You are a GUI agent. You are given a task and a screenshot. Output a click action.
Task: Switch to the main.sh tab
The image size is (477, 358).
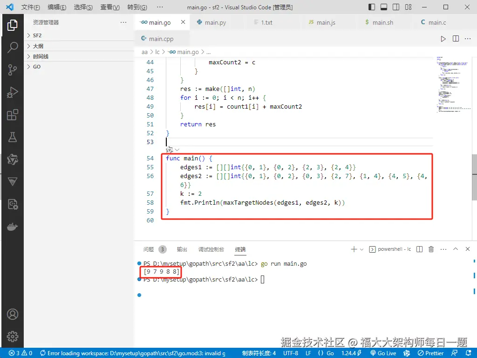click(x=383, y=22)
